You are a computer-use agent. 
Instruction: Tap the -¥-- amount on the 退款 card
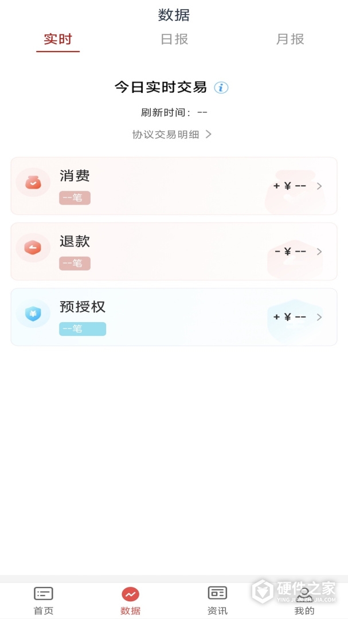click(x=290, y=251)
